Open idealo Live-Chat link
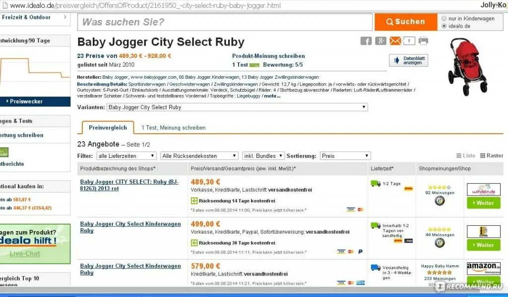The width and height of the screenshot is (508, 297). coord(25,254)
